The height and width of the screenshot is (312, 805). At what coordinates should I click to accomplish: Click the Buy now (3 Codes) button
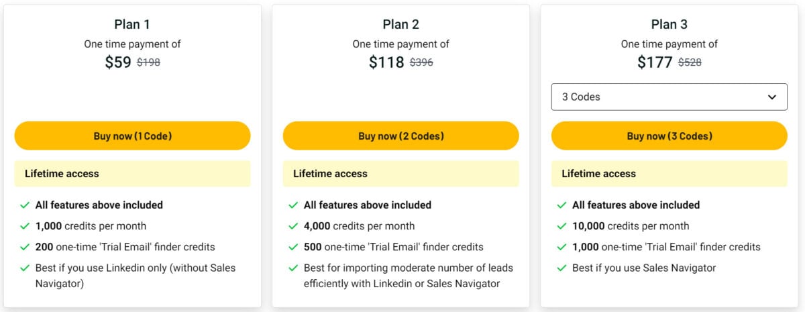(669, 136)
